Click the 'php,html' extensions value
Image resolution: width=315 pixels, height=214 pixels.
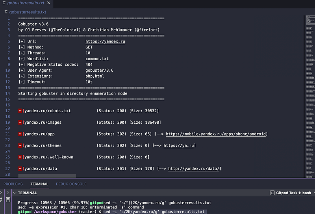[x=95, y=76]
